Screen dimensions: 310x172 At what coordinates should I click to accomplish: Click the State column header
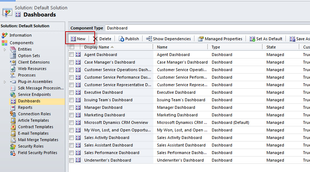pyautogui.click(x=271, y=47)
